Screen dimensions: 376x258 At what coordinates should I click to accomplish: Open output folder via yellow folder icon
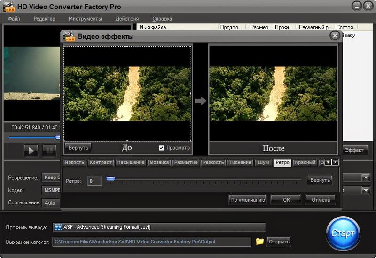click(x=259, y=241)
